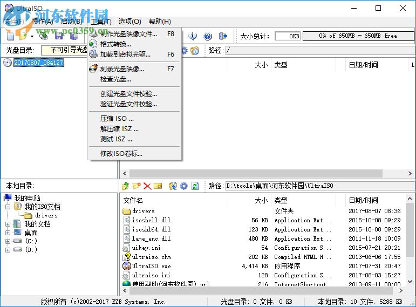The width and height of the screenshot is (416, 307).
Task: Click the disc 路径 path field
Action: [x=320, y=50]
